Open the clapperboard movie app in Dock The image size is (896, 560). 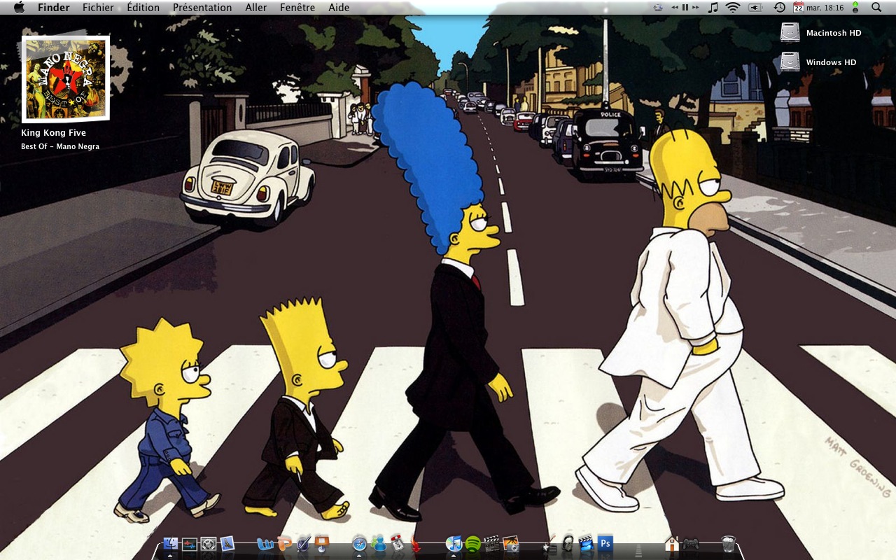pos(492,544)
